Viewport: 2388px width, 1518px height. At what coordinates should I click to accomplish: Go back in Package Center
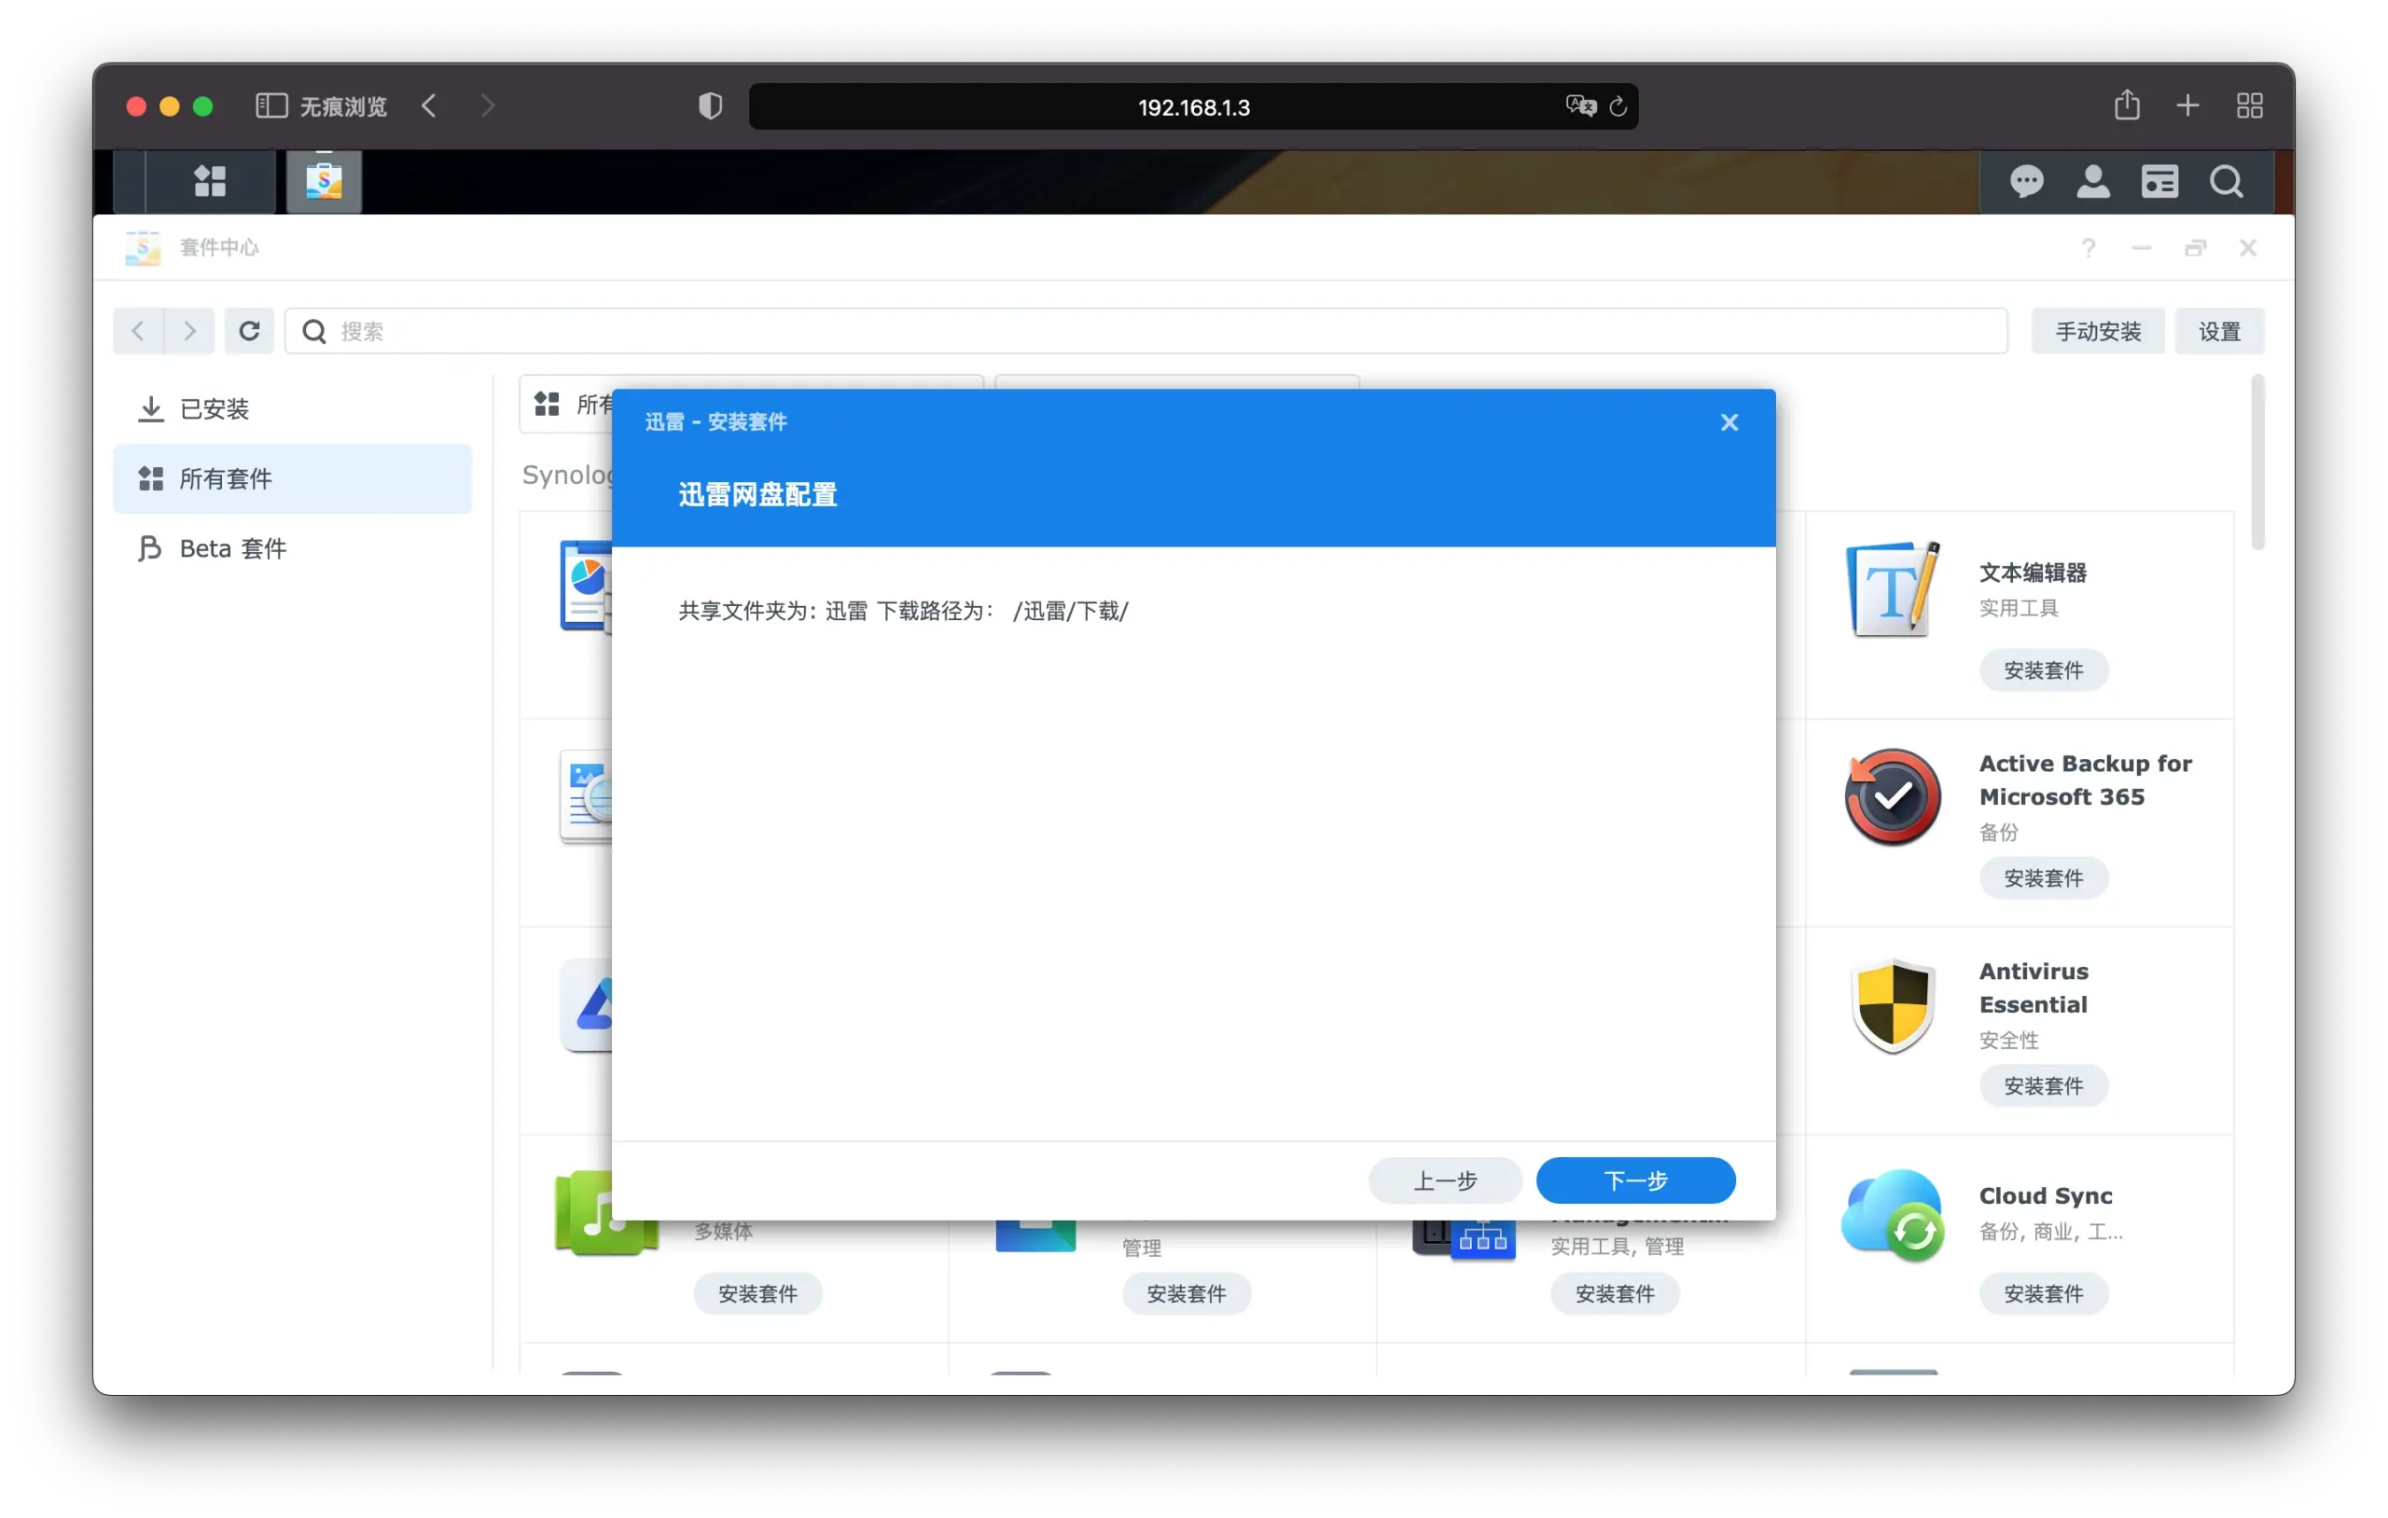point(138,331)
